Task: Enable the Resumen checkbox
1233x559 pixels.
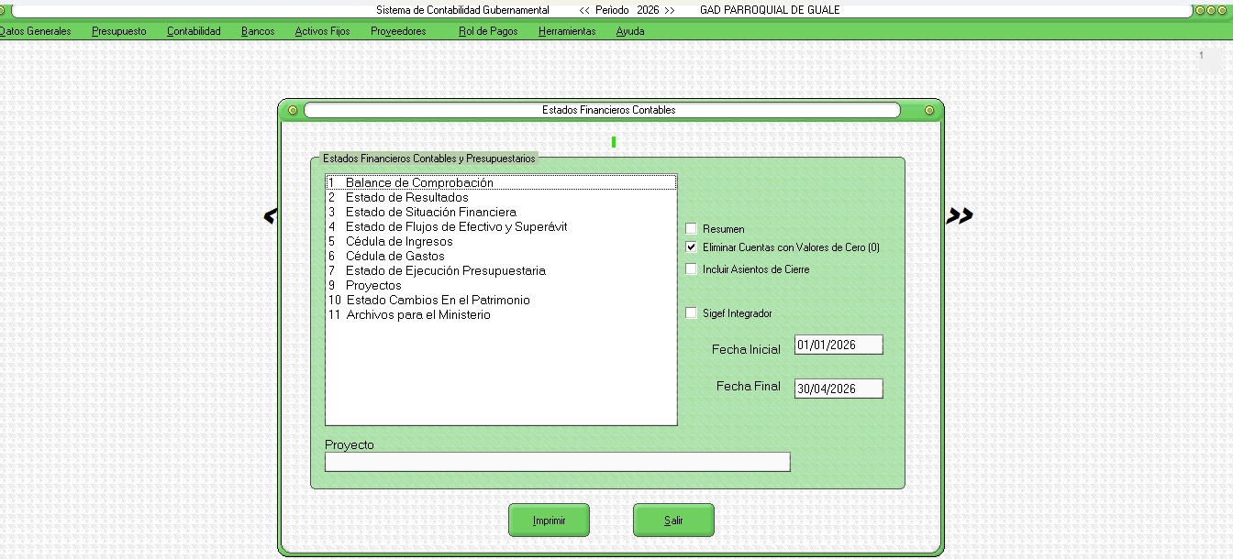Action: click(x=692, y=229)
